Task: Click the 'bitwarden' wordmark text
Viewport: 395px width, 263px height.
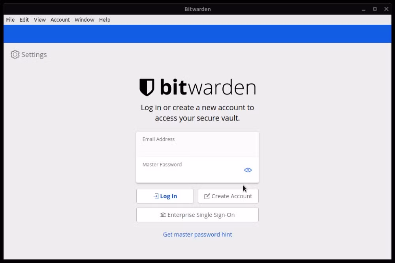Action: (x=208, y=87)
